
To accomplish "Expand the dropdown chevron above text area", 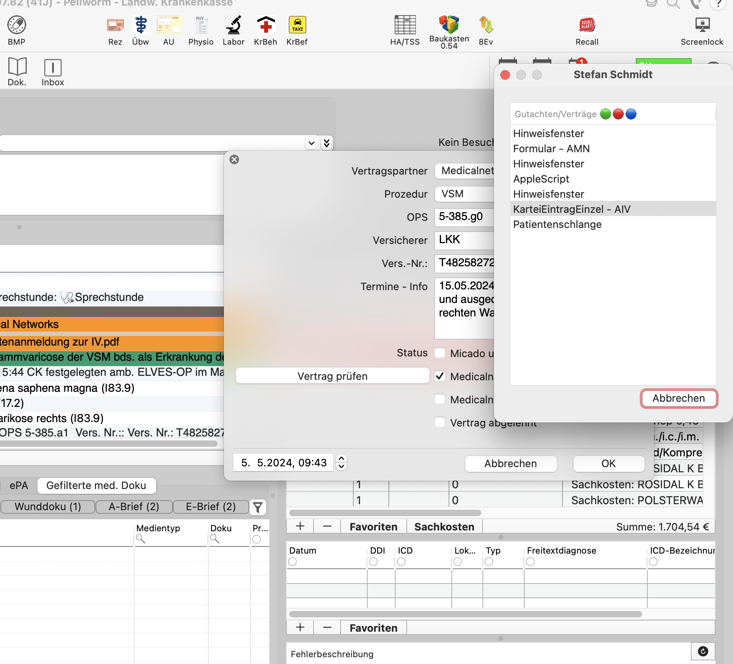I will coord(312,143).
